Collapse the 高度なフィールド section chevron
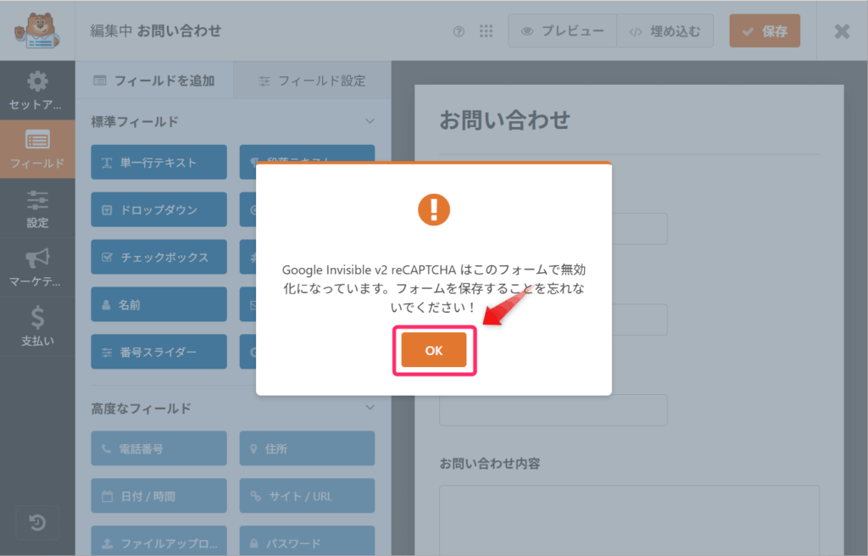This screenshot has width=868, height=556. [370, 408]
